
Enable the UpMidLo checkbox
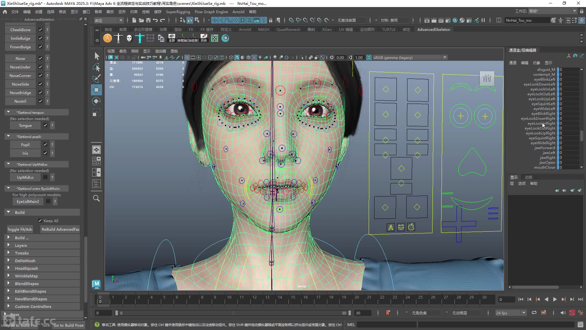pos(45,177)
